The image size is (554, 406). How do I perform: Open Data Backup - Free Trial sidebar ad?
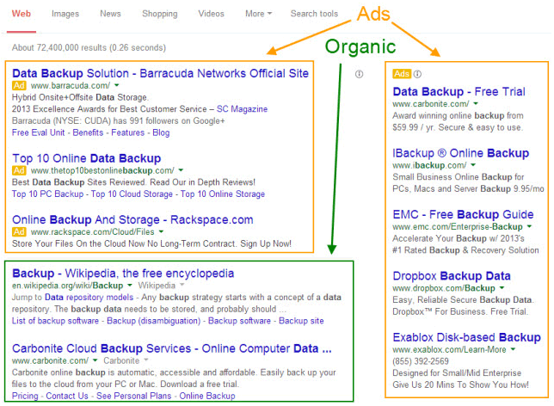(x=459, y=91)
